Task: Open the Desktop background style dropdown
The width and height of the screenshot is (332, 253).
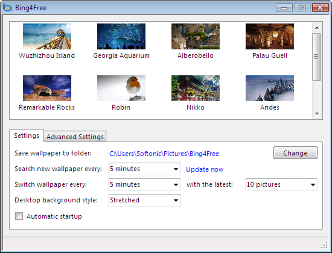Action: (x=145, y=200)
